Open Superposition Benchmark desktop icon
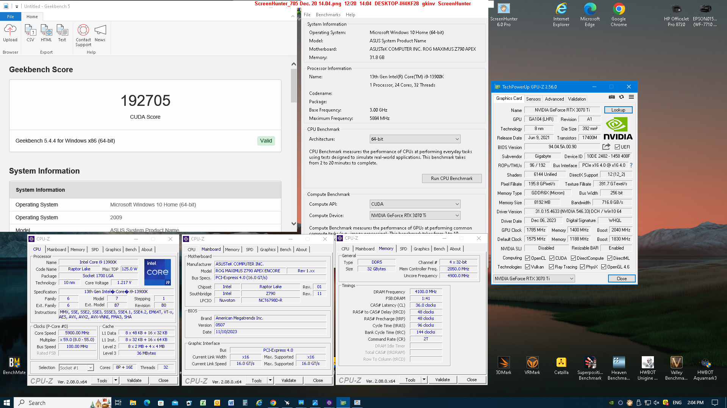 point(590,368)
